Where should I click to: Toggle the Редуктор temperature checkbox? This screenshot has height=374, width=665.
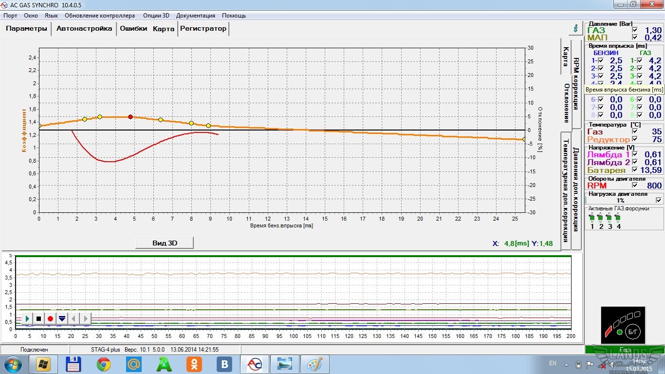pyautogui.click(x=634, y=140)
